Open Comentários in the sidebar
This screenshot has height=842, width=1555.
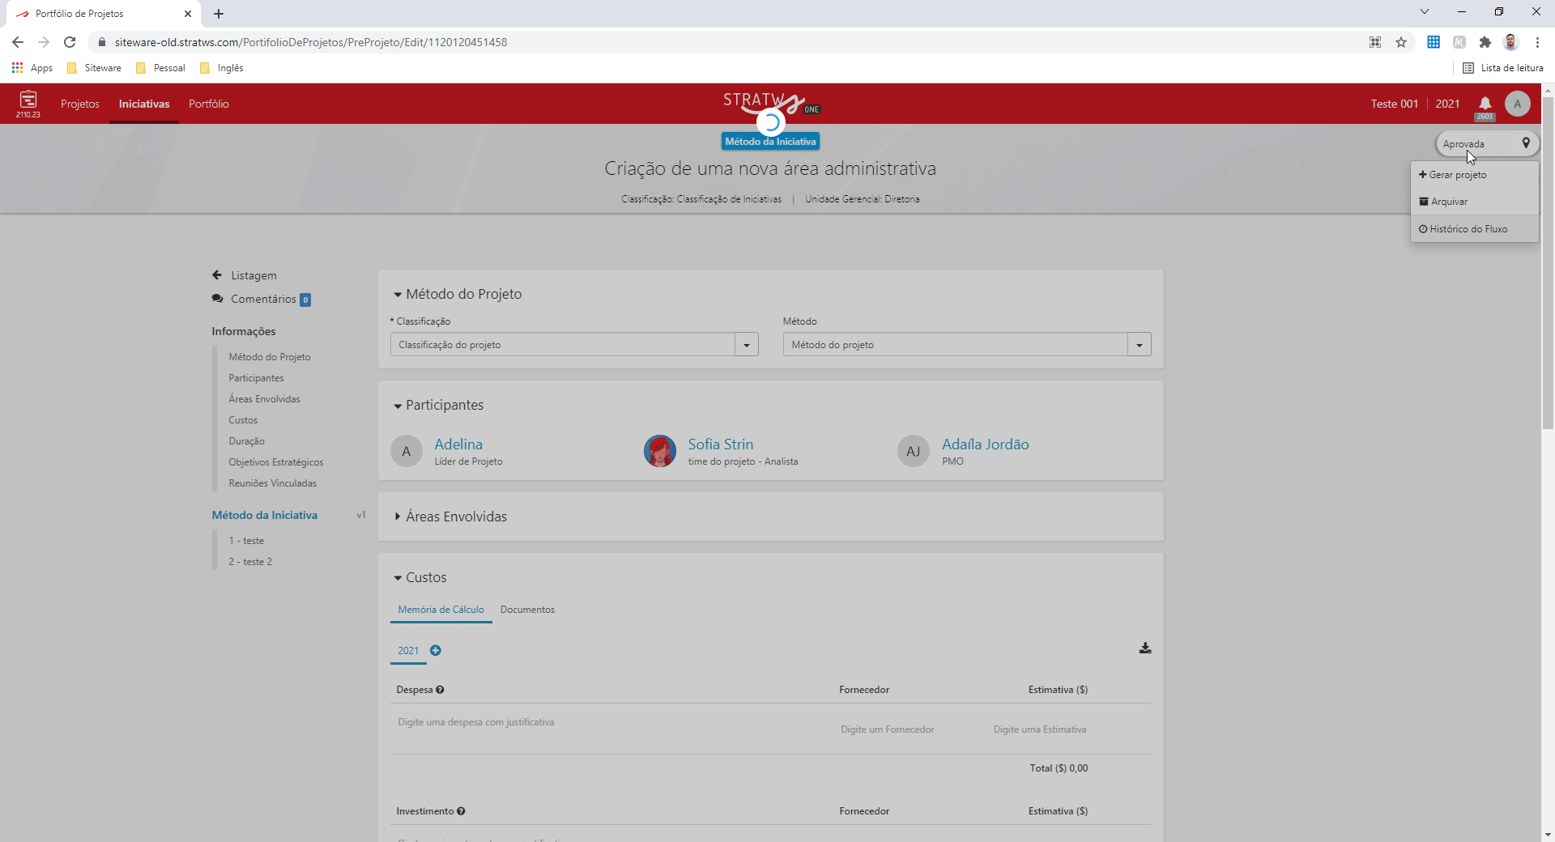(263, 299)
